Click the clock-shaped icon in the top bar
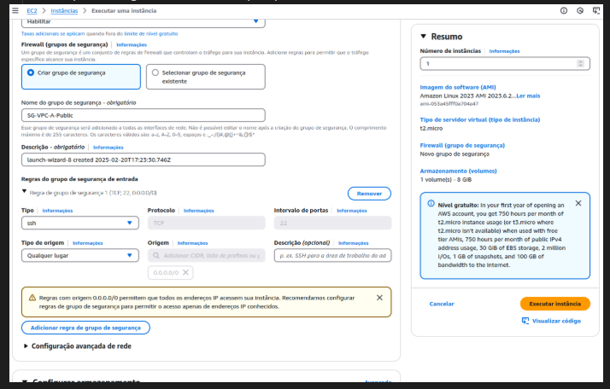Screen dimensions: 610x389 [x=580, y=10]
